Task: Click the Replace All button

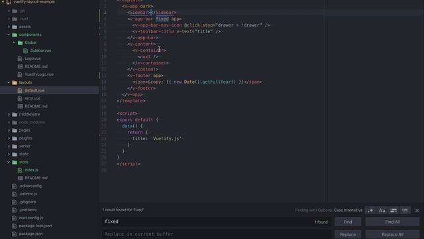Action: pyautogui.click(x=392, y=234)
